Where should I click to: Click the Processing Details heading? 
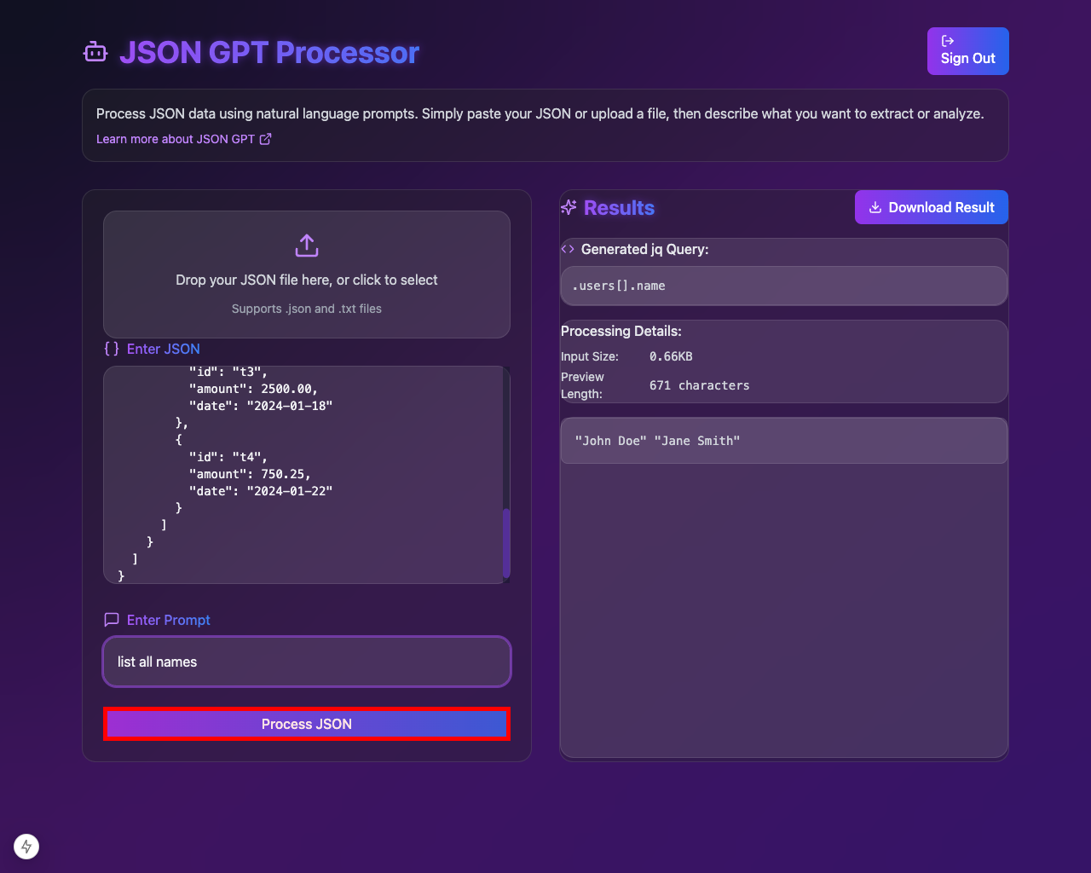[x=621, y=331]
